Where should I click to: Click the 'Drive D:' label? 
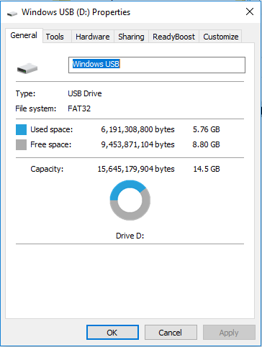[x=130, y=236]
